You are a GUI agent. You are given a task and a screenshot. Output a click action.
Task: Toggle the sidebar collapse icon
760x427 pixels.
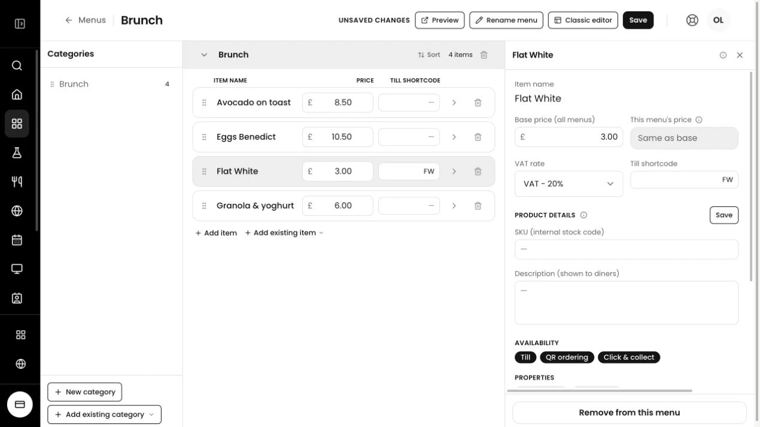pyautogui.click(x=20, y=24)
